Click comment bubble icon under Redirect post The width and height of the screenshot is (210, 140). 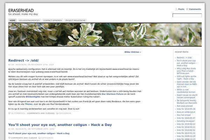tap(9, 113)
